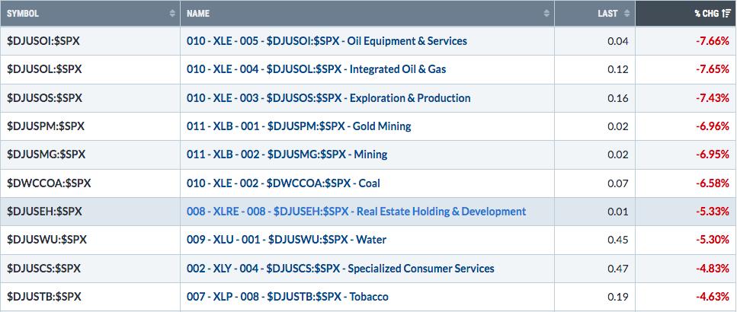Open the Coal industry link
The width and height of the screenshot is (737, 312).
[x=283, y=183]
